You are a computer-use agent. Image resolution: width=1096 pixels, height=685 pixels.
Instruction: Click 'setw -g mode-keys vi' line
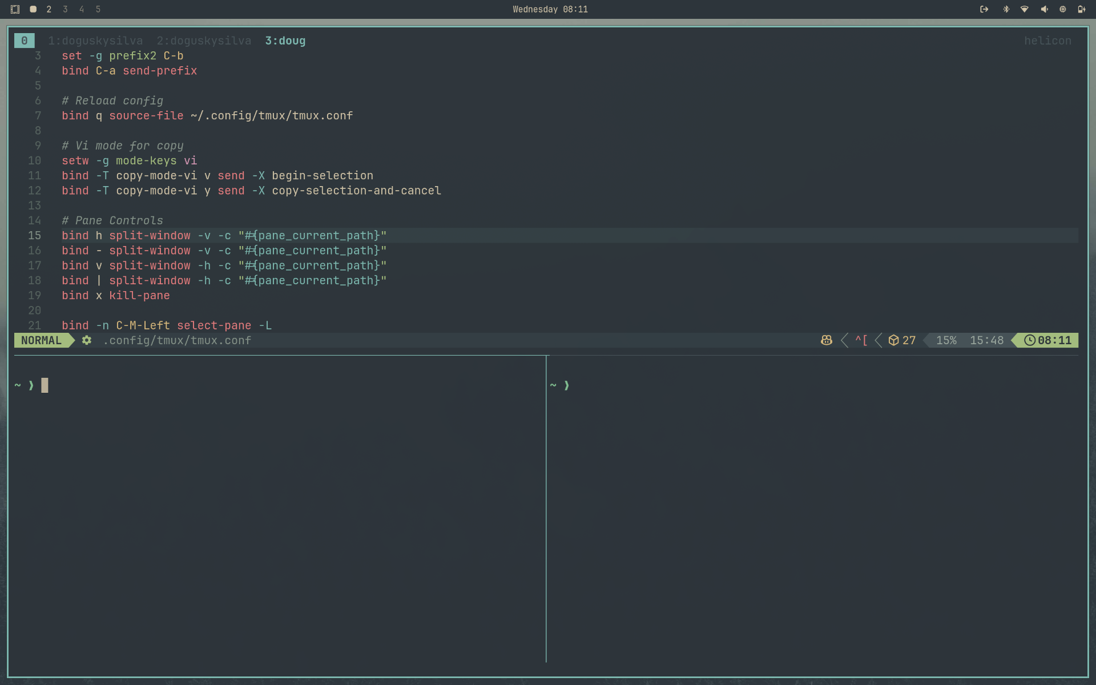[x=130, y=160]
